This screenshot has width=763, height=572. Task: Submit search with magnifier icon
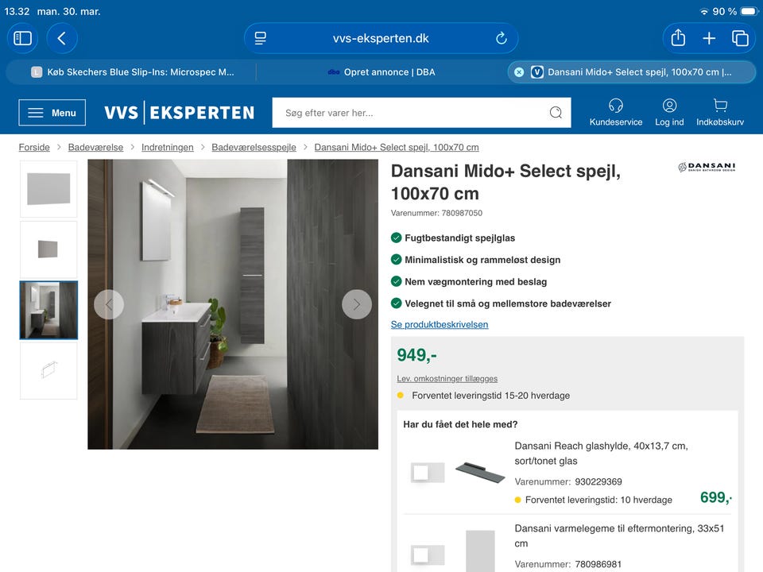(556, 113)
